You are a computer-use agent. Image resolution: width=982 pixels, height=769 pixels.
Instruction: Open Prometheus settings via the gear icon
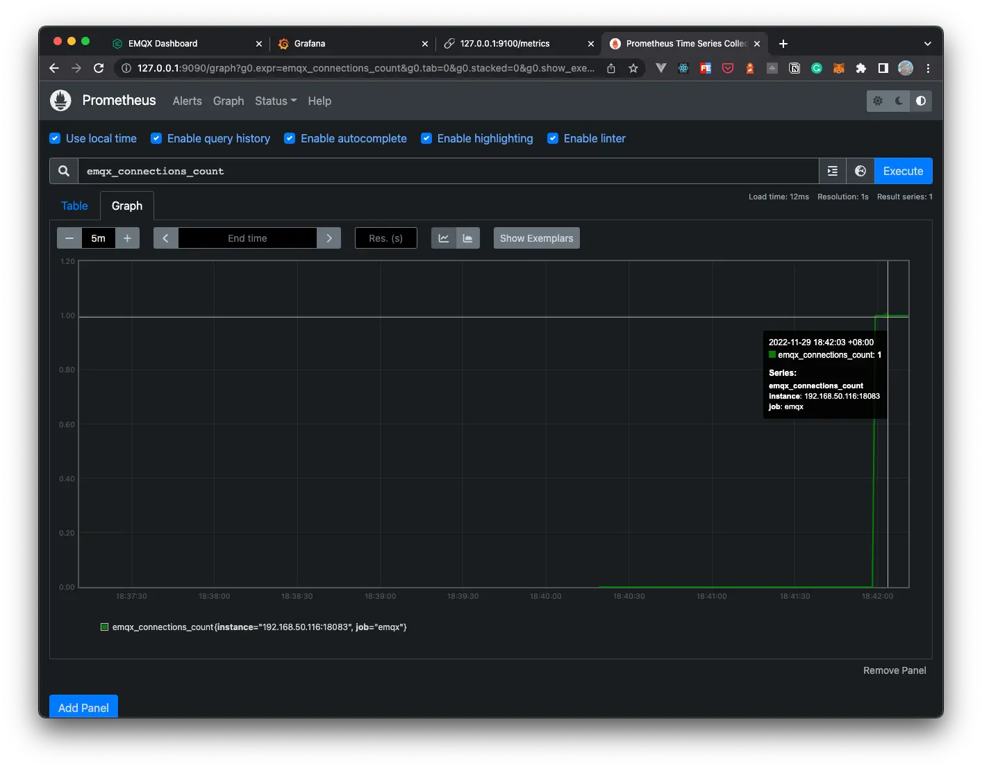pyautogui.click(x=877, y=101)
